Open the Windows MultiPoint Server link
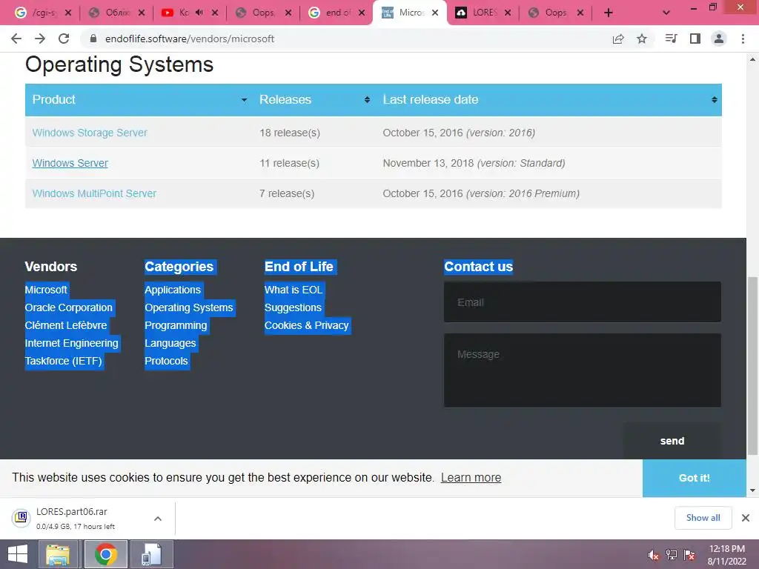Image resolution: width=759 pixels, height=569 pixels. coord(94,193)
